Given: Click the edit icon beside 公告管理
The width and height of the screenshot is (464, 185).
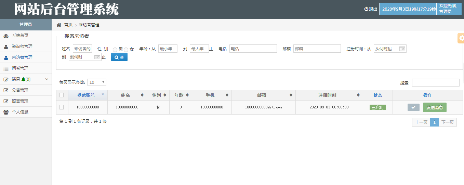Looking at the screenshot, I should tap(6, 90).
